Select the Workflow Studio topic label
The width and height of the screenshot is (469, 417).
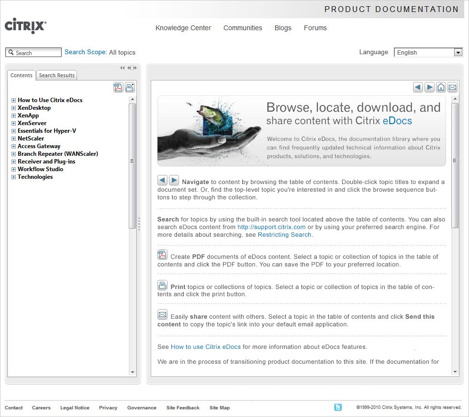(40, 169)
